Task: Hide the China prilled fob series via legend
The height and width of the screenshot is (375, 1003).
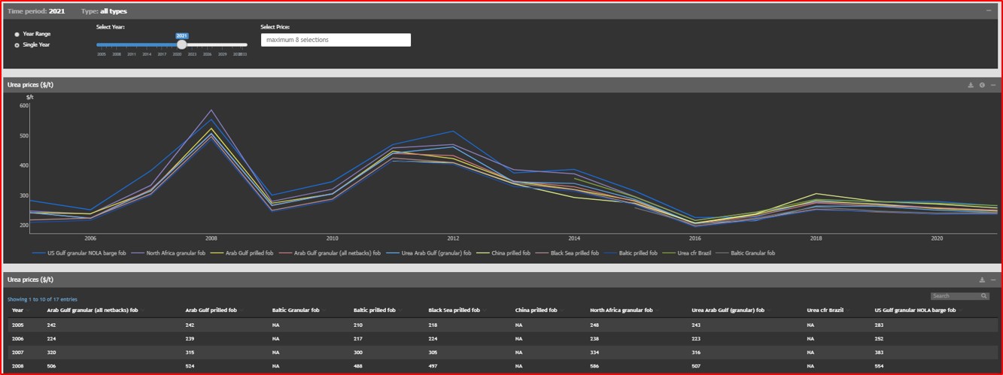Action: pos(509,253)
